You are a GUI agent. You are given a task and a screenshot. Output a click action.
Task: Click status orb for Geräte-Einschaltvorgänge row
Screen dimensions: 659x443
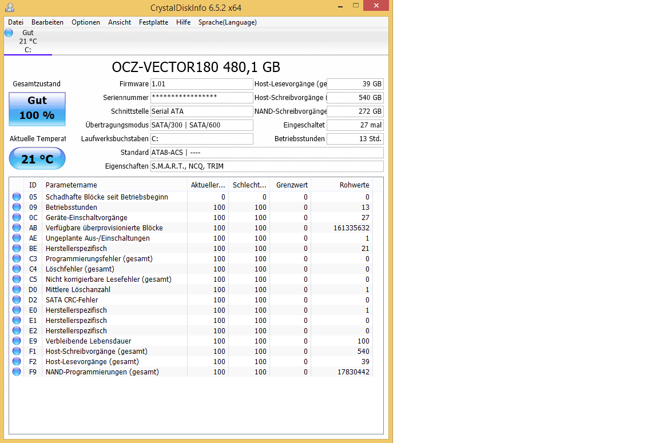coord(17,217)
